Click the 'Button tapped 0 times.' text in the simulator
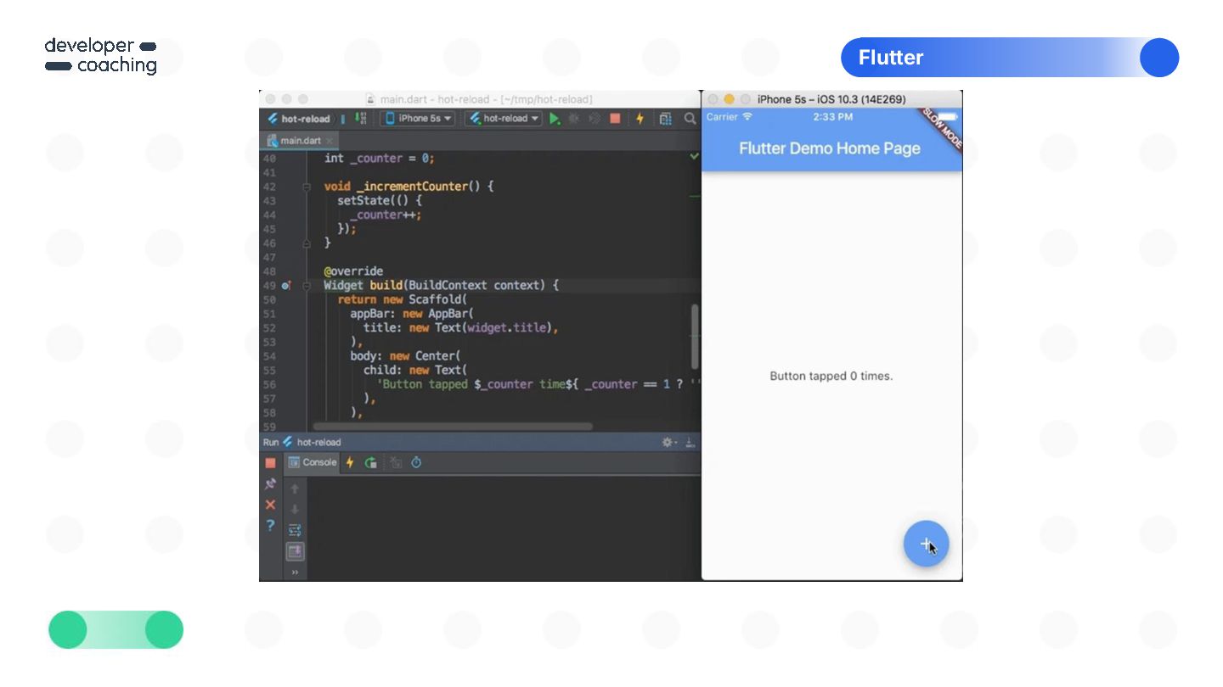This screenshot has height=687, width=1223. [831, 376]
